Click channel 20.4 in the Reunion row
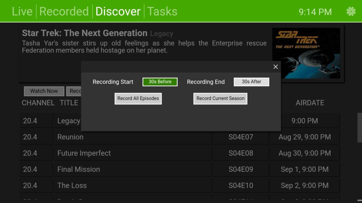The width and height of the screenshot is (362, 203). pos(30,137)
